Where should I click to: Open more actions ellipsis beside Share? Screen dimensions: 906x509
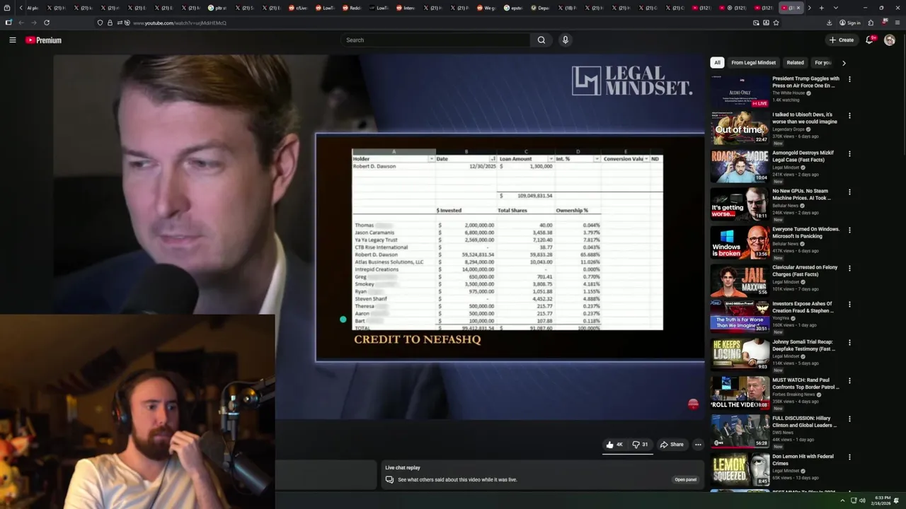coord(698,445)
